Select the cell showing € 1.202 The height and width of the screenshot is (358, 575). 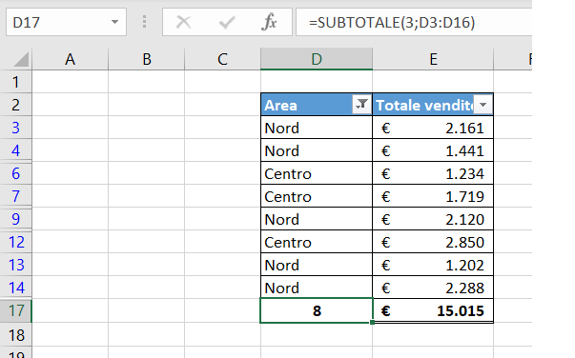click(x=433, y=265)
